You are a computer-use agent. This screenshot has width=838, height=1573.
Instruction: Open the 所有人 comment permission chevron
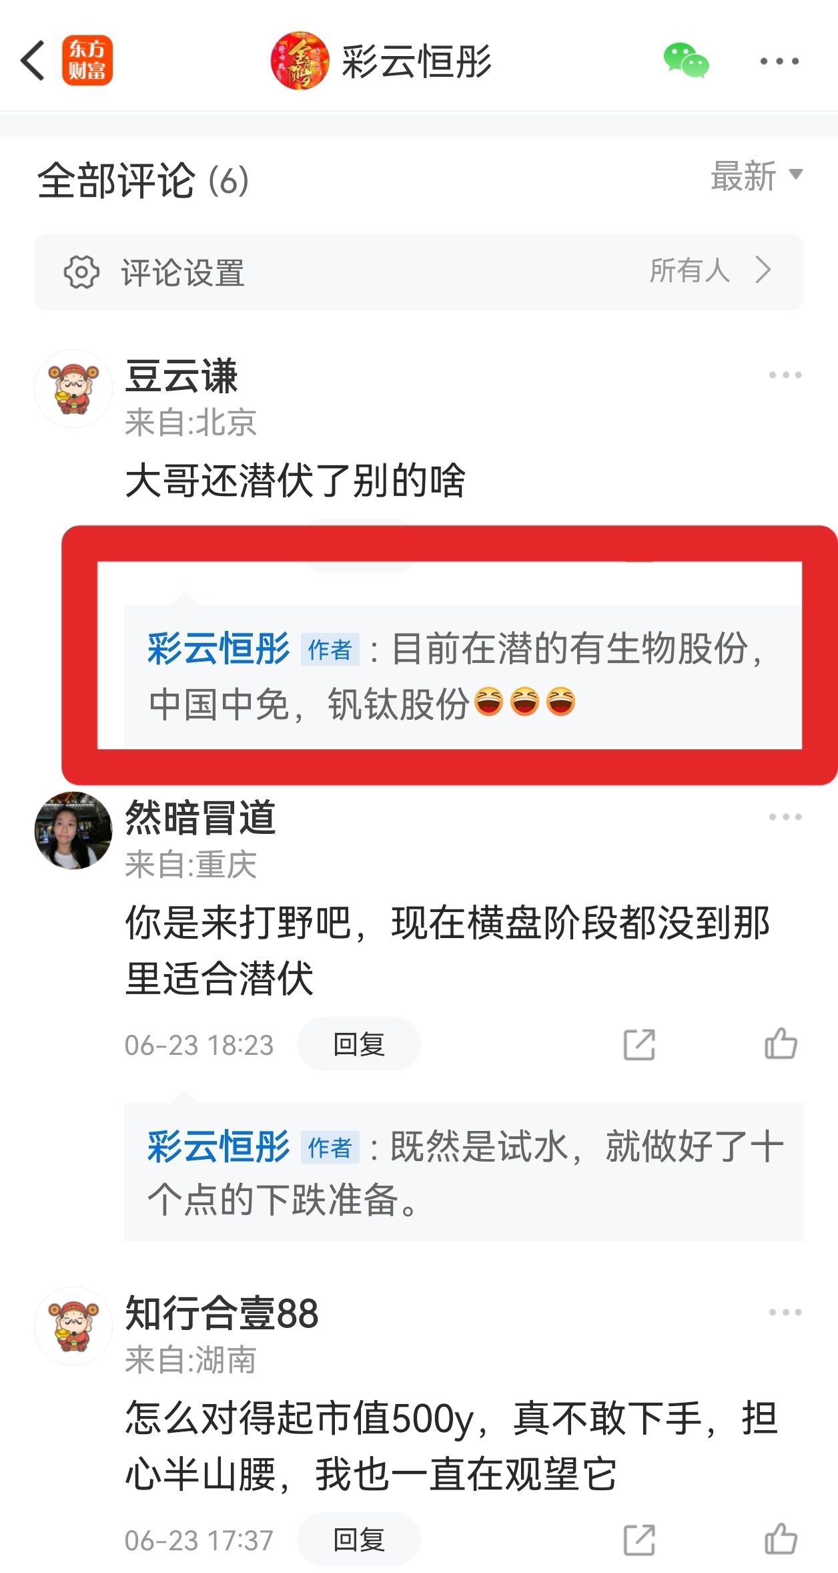coord(763,270)
